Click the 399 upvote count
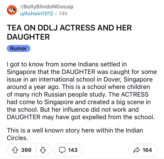 pyautogui.click(x=26, y=150)
